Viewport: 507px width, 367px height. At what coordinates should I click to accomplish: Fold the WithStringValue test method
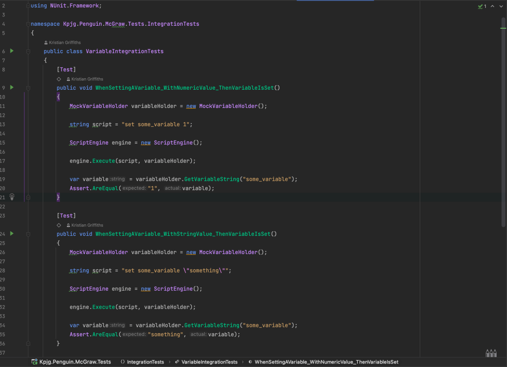point(28,234)
